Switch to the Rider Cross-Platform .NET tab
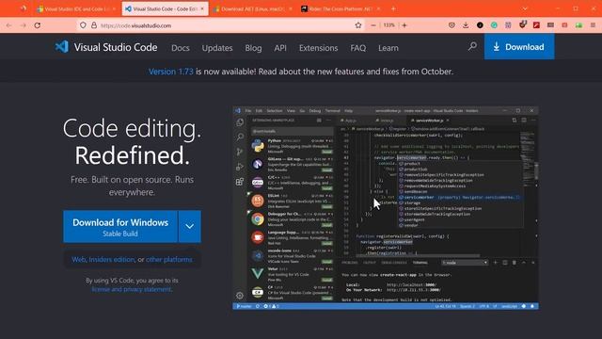602x339 pixels. [341, 8]
